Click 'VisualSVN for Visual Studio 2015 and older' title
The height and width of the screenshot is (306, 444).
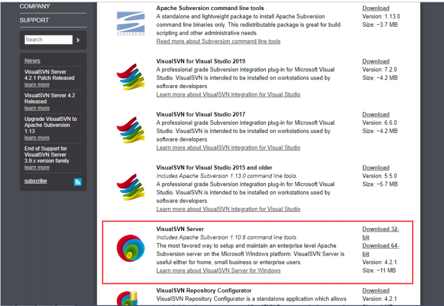pos(214,168)
